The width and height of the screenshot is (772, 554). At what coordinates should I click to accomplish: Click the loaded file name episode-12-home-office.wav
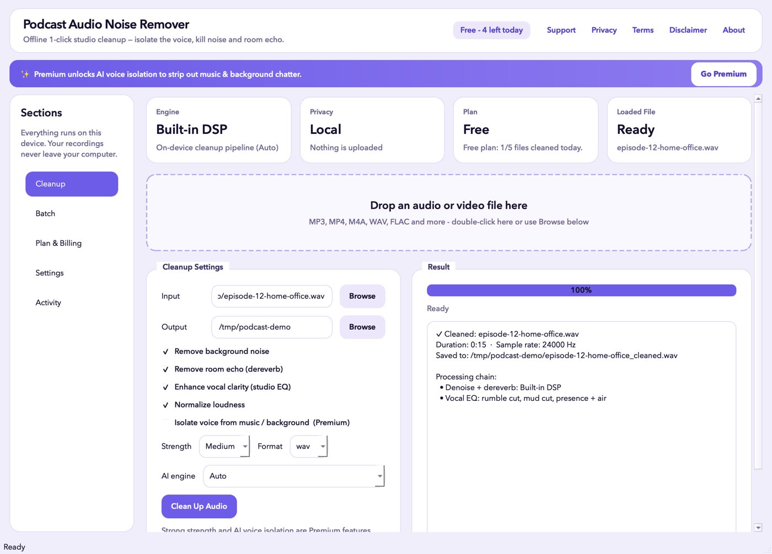667,148
